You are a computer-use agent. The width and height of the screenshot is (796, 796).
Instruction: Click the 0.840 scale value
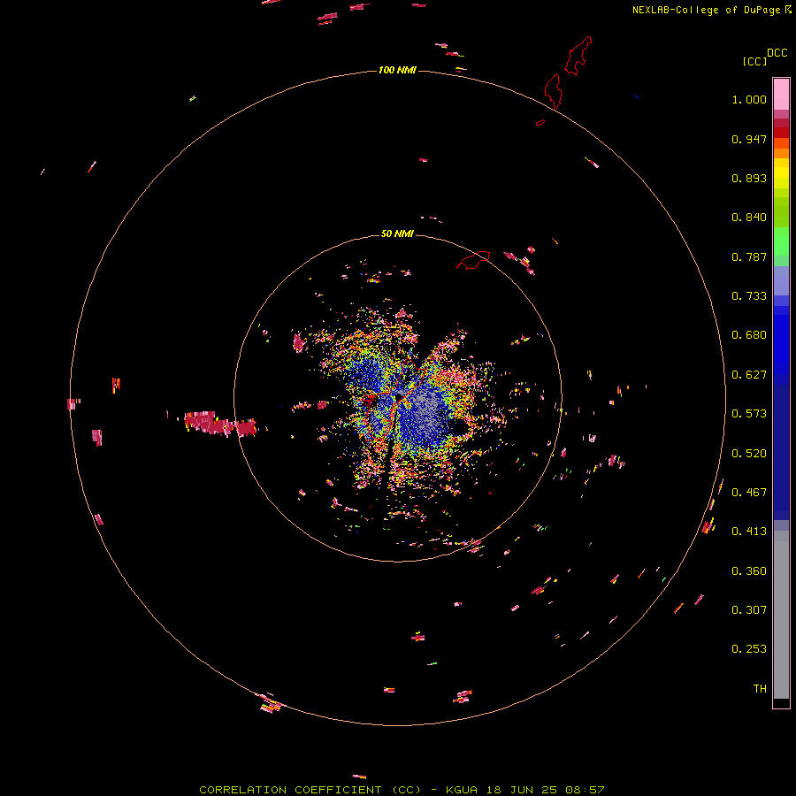pyautogui.click(x=749, y=218)
